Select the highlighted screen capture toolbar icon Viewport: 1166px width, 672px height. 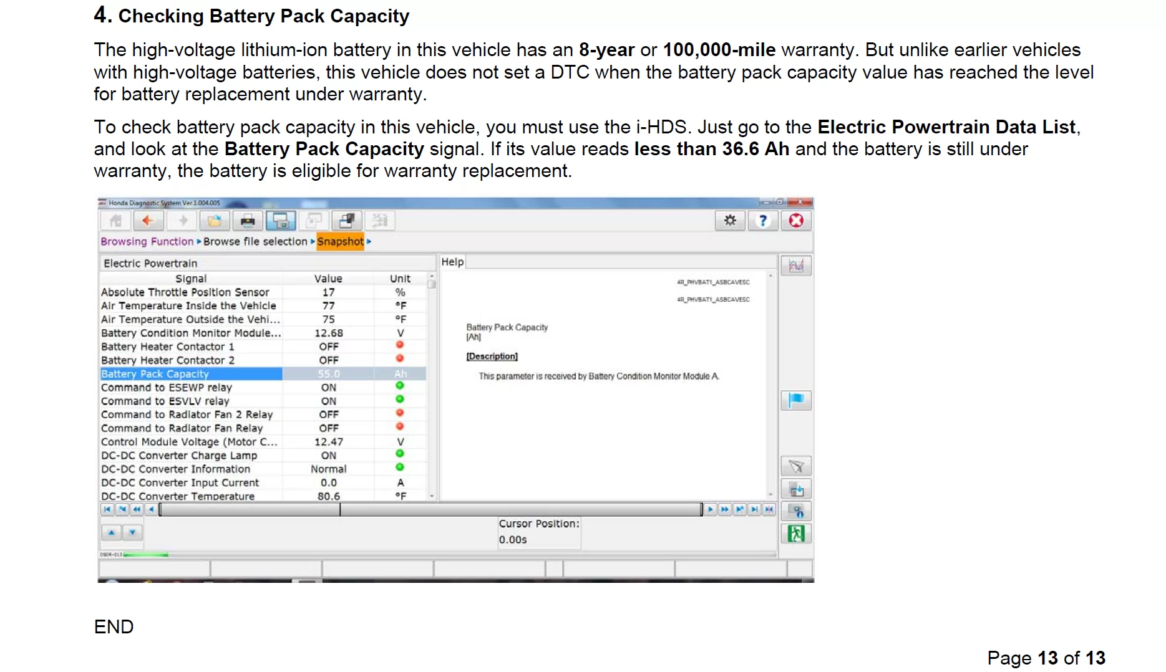coord(281,221)
